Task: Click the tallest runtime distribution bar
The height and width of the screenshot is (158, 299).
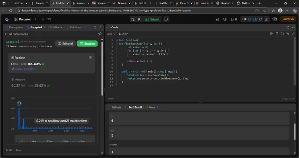Action: click(19, 118)
